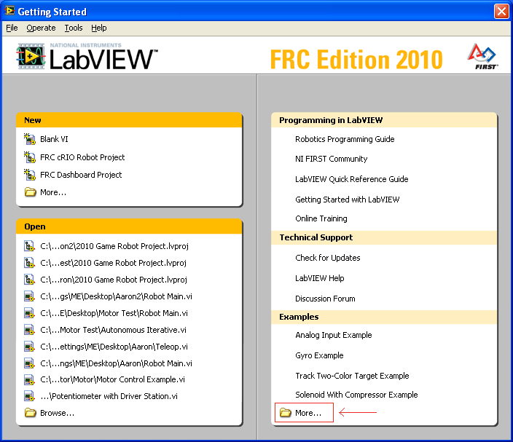Click project icon for on2\2010 Game Robot Project

[x=29, y=246]
